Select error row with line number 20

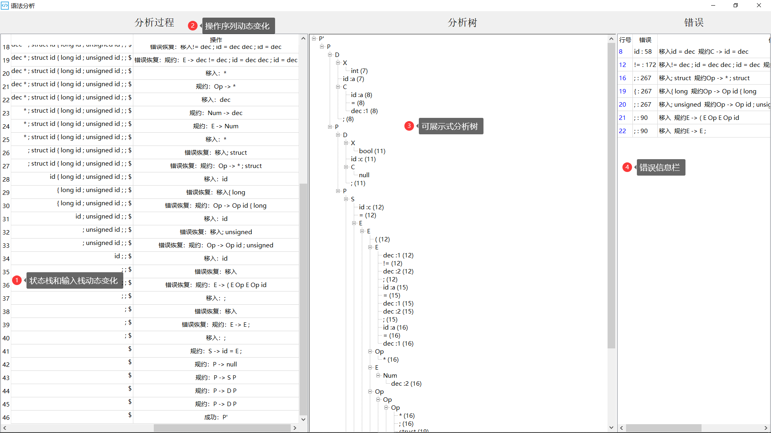(693, 104)
